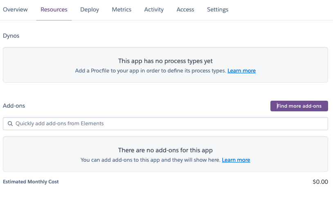This screenshot has width=333, height=210.
Task: Click the $0.00 cost amount
Action: 320,182
